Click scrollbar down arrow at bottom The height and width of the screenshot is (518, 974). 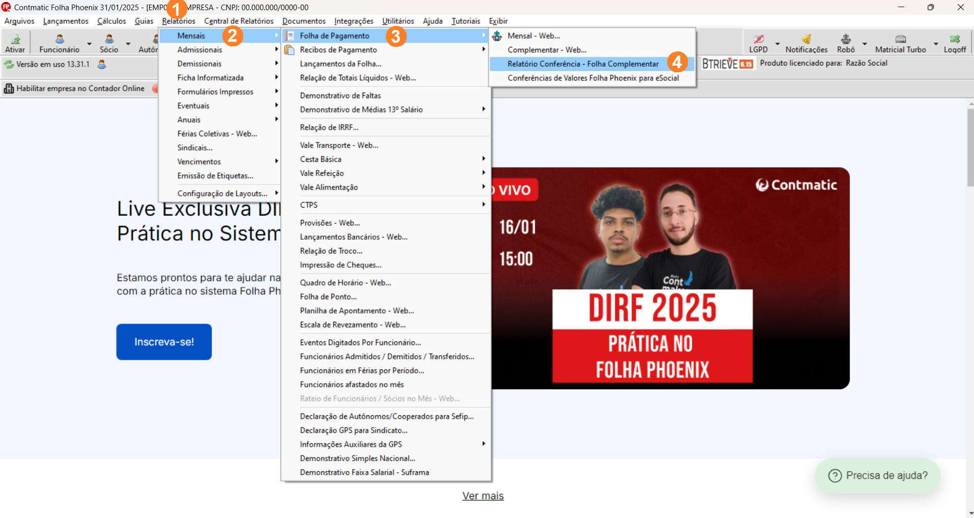970,513
